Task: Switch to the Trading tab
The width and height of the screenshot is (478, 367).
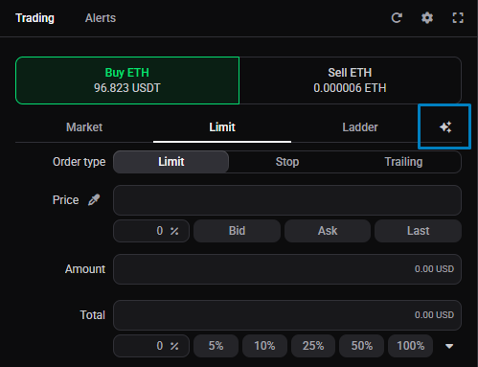Action: pos(35,18)
